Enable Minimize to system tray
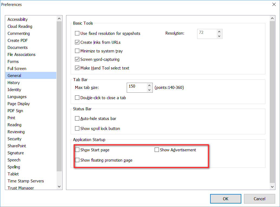The image size is (280, 207). [77, 51]
